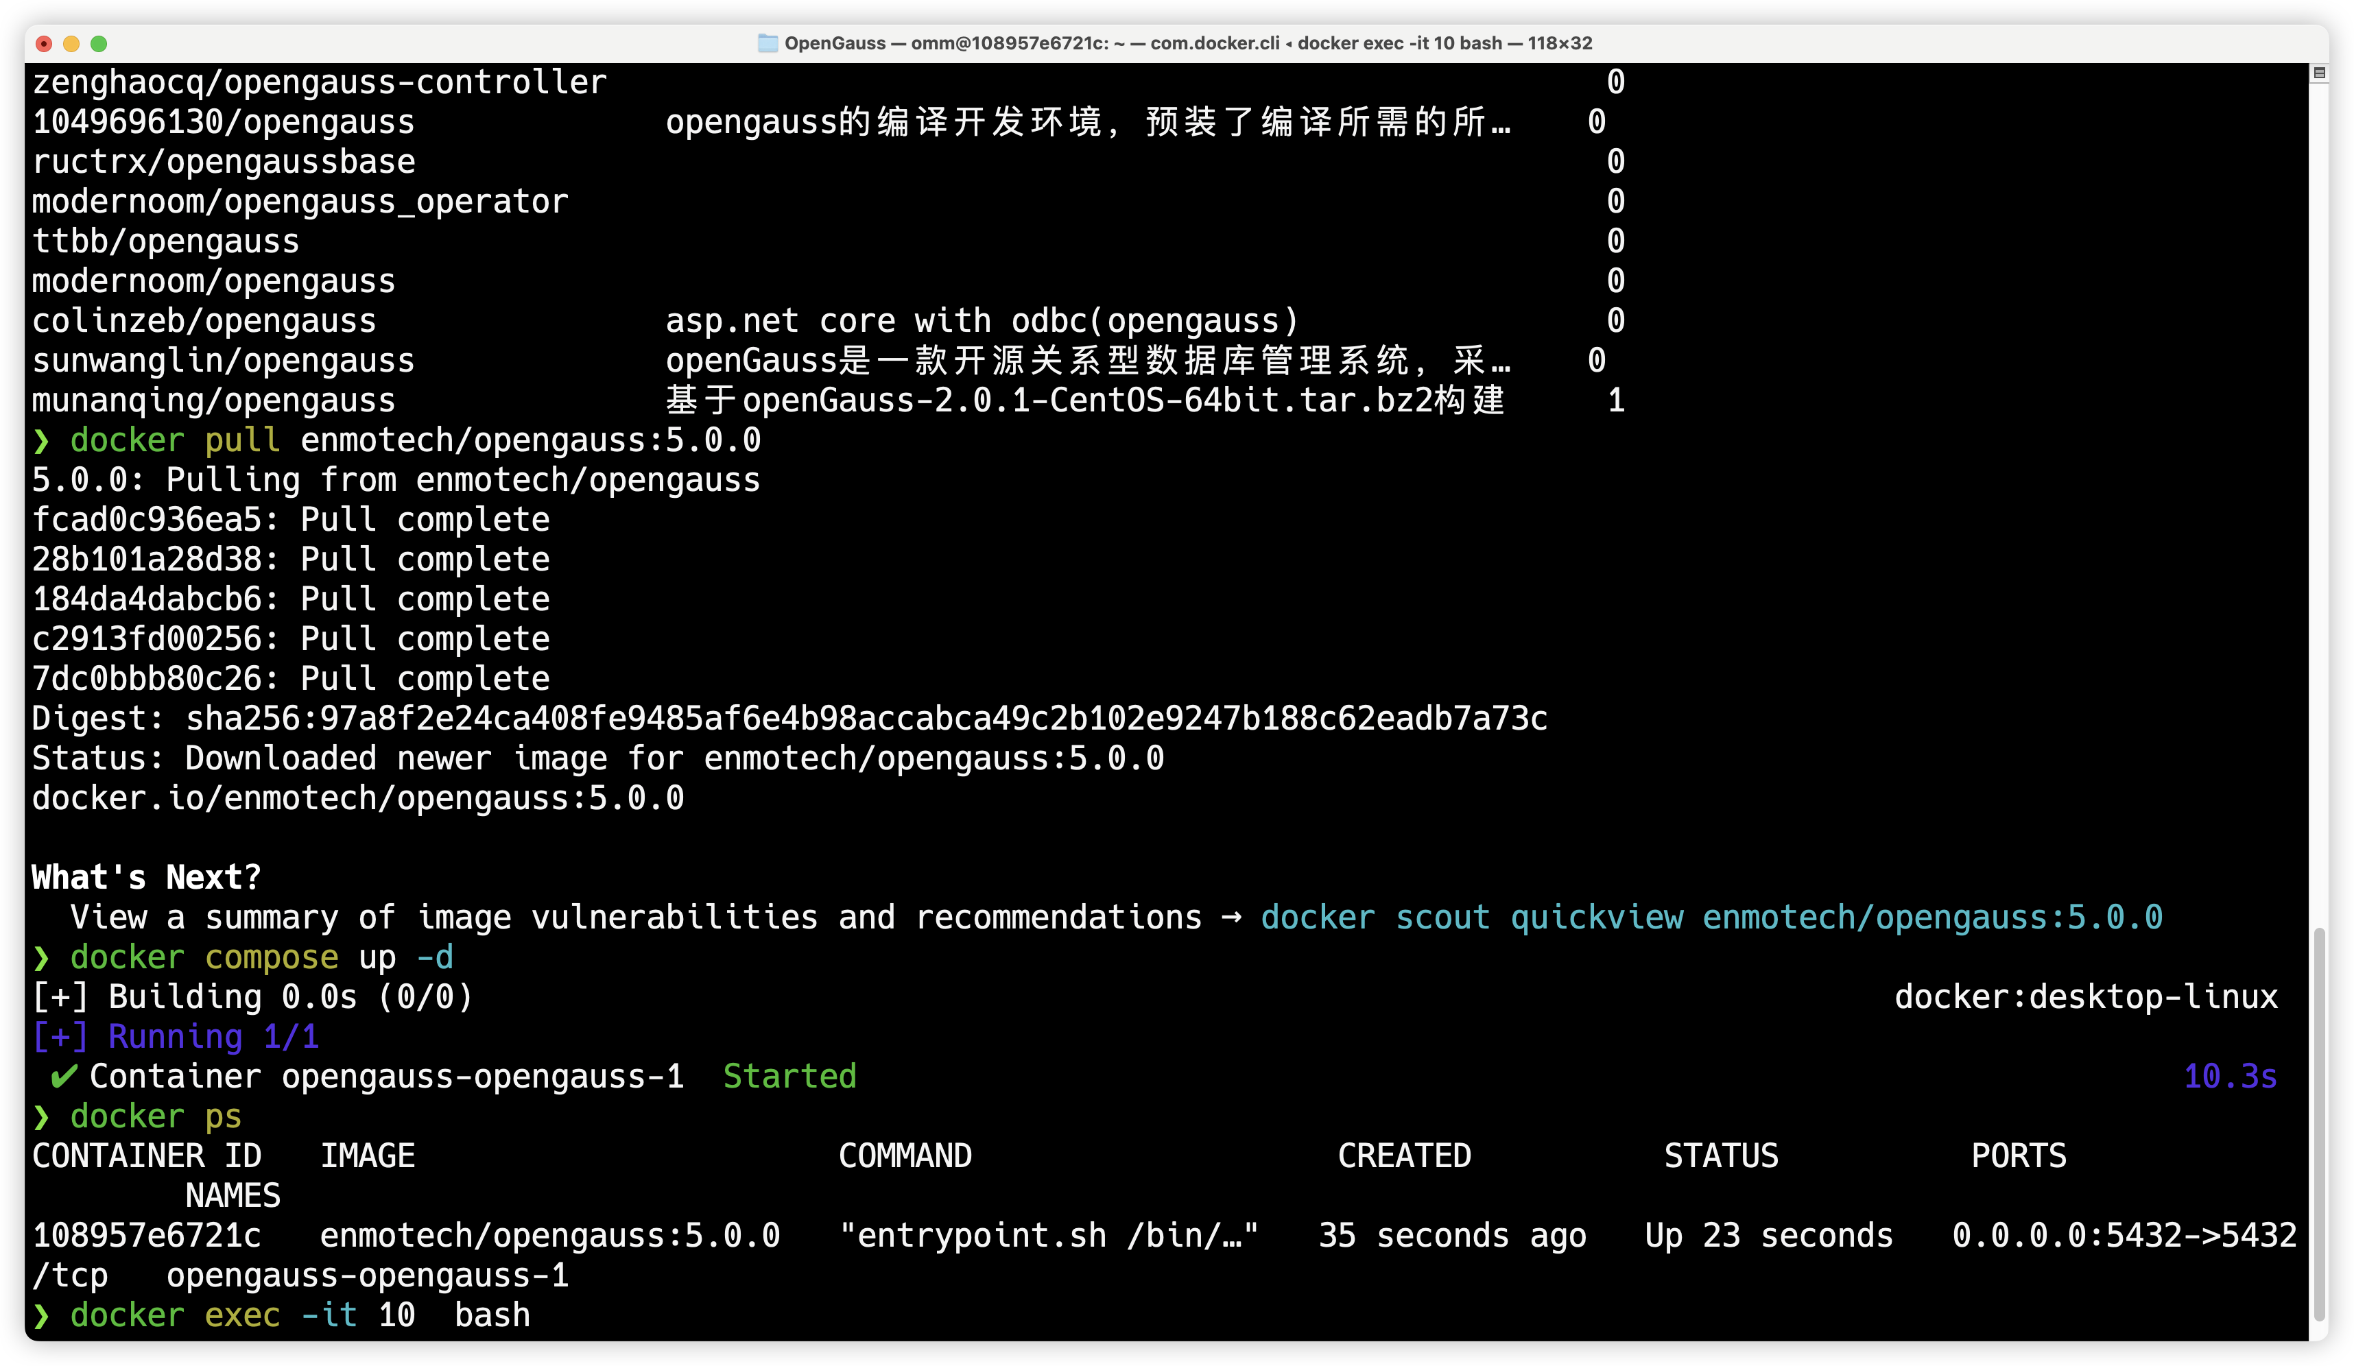
Task: Click the 'docker compose up -d' command
Action: pos(261,957)
